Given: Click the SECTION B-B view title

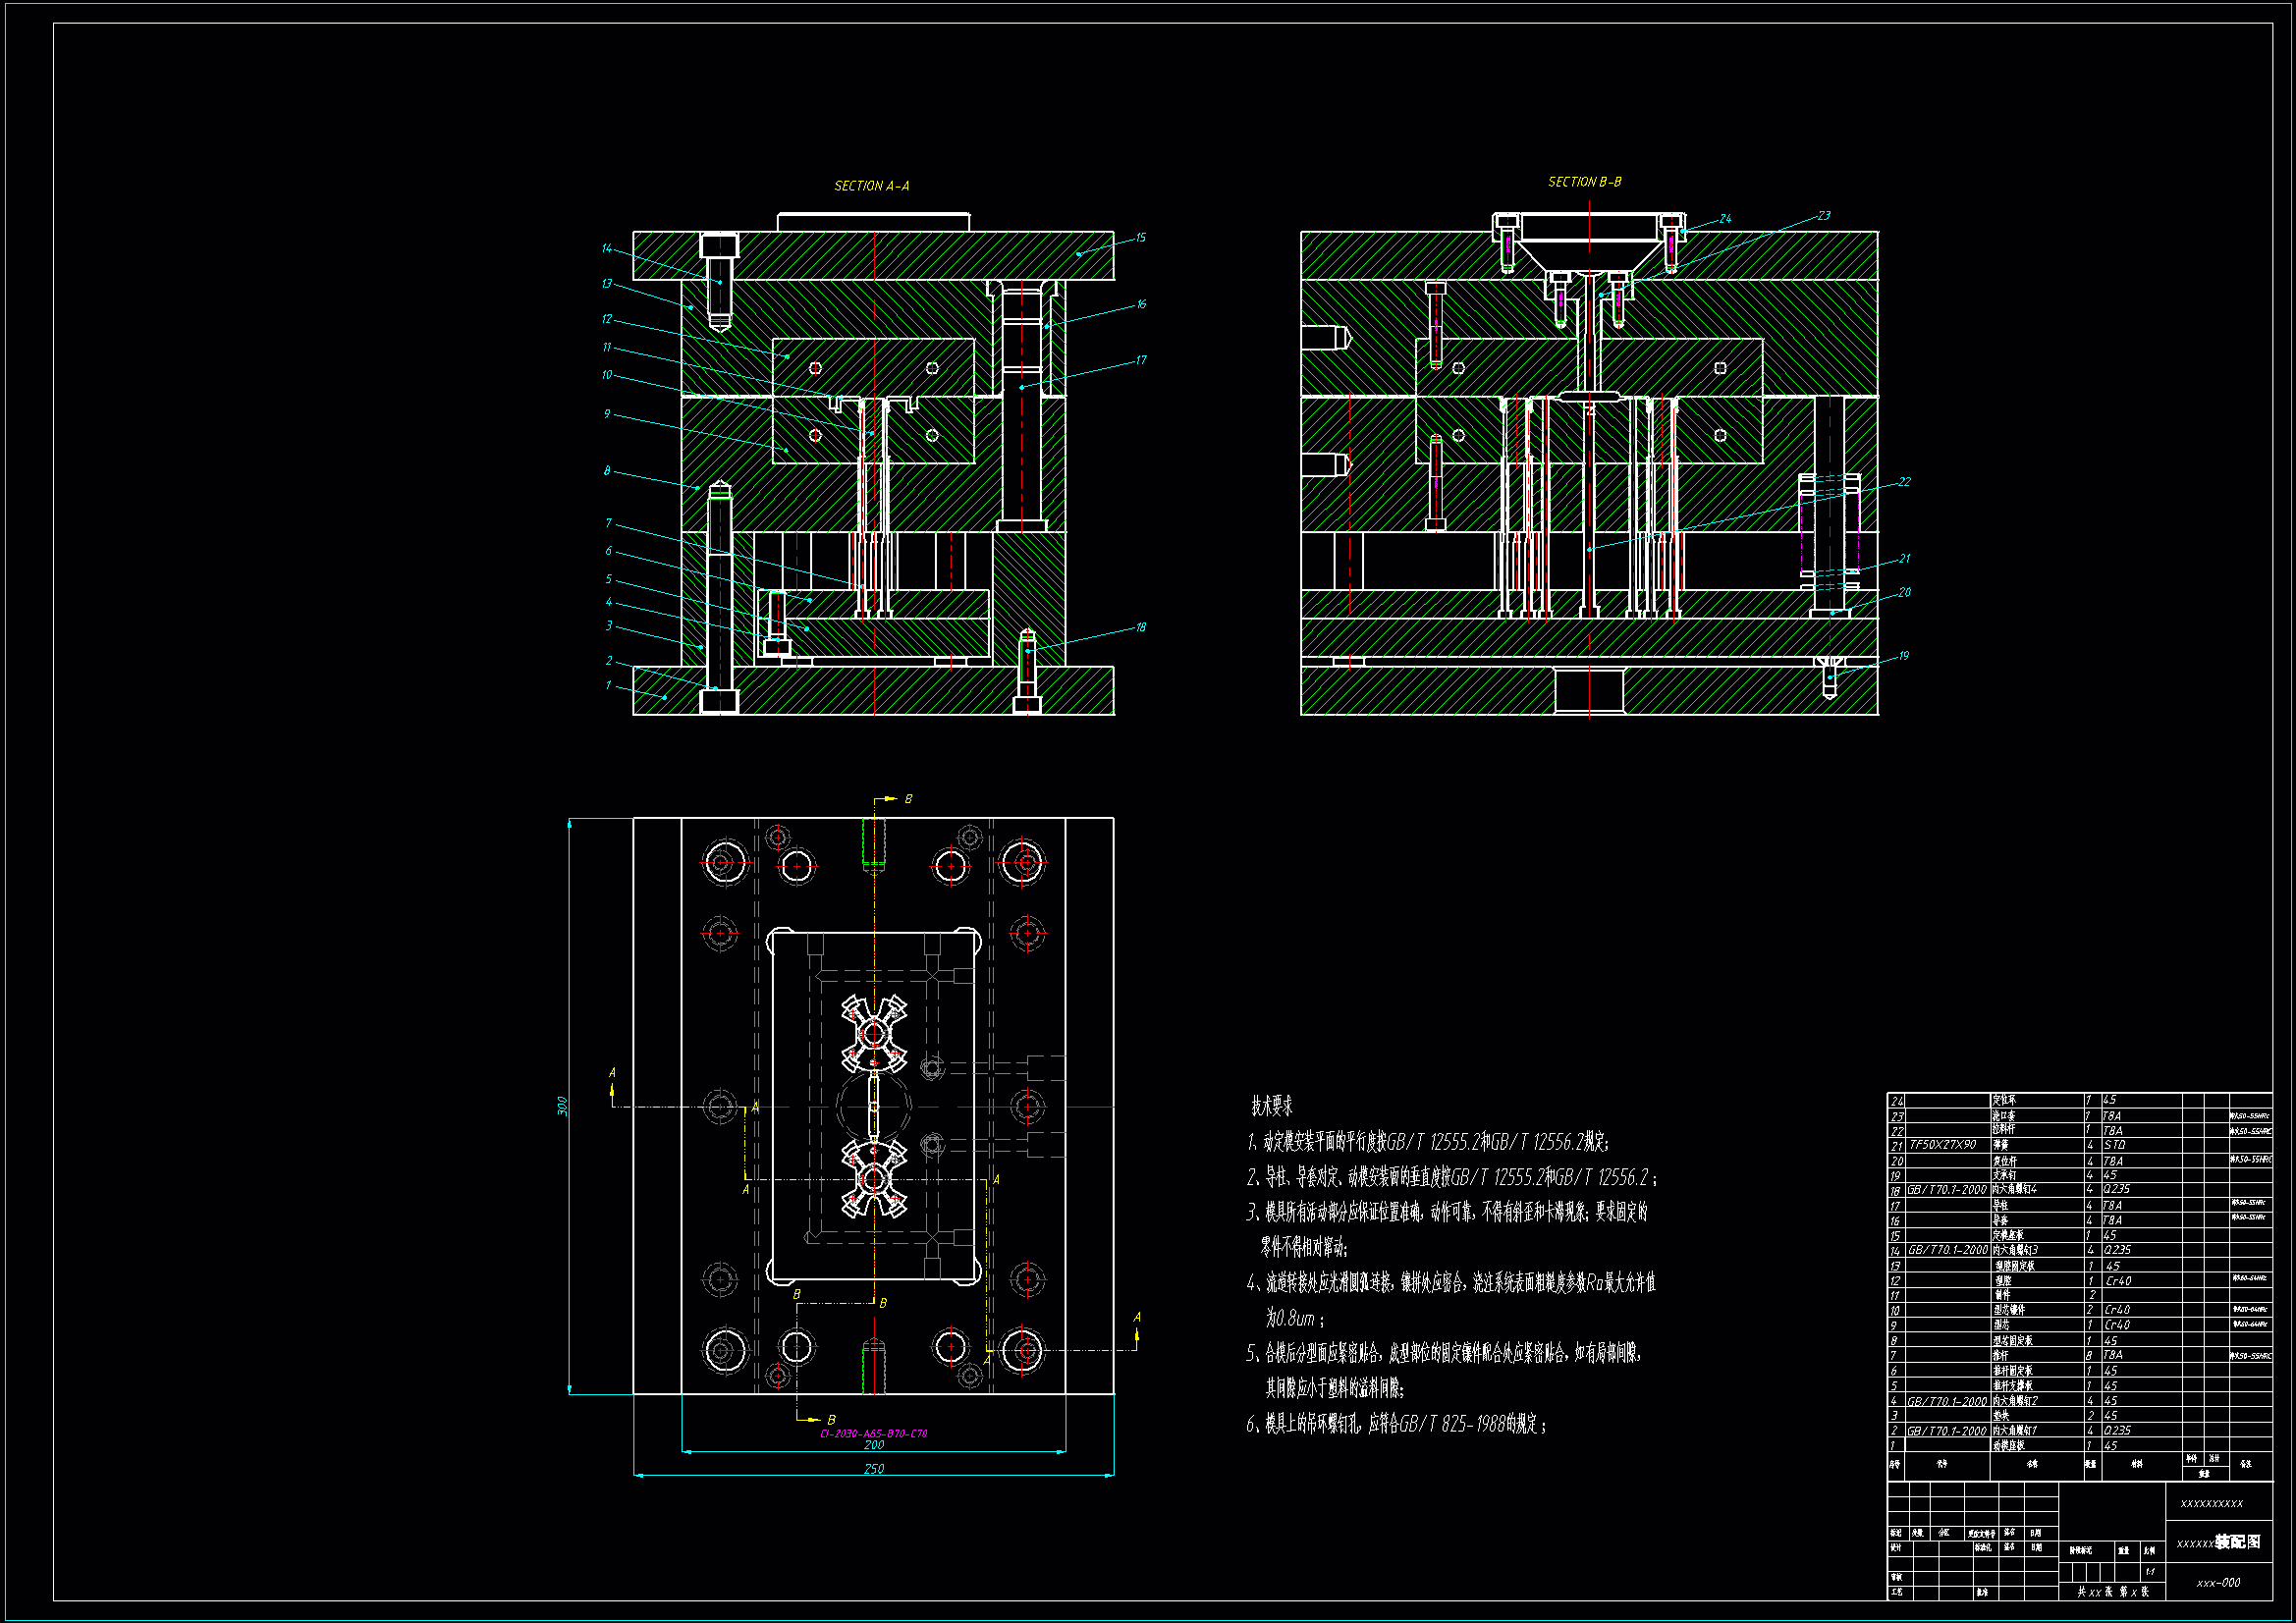Looking at the screenshot, I should [1584, 182].
